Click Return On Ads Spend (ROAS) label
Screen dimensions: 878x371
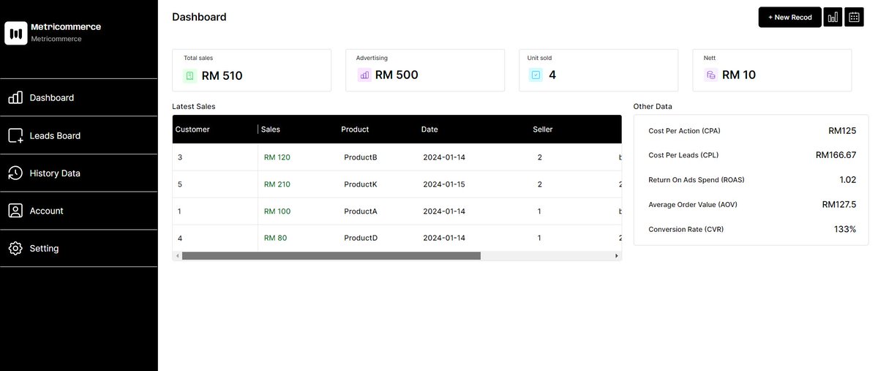697,180
